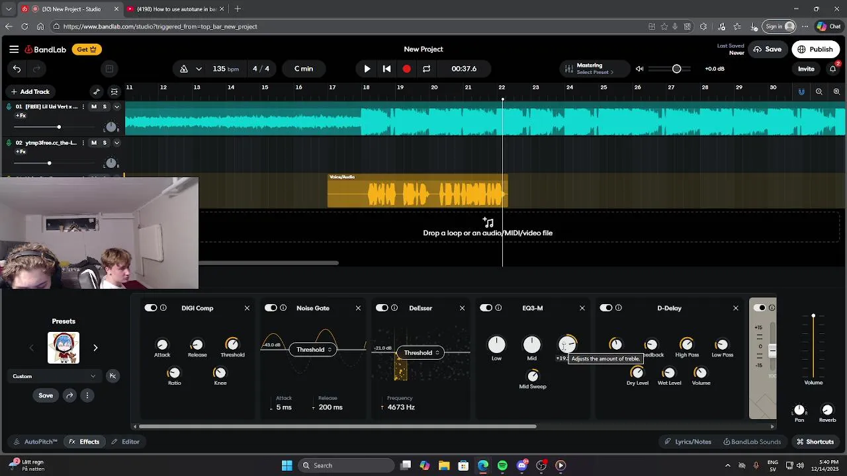Viewport: 847px width, 476px height.
Task: Open the 4/4 time signature selector
Action: 261,69
